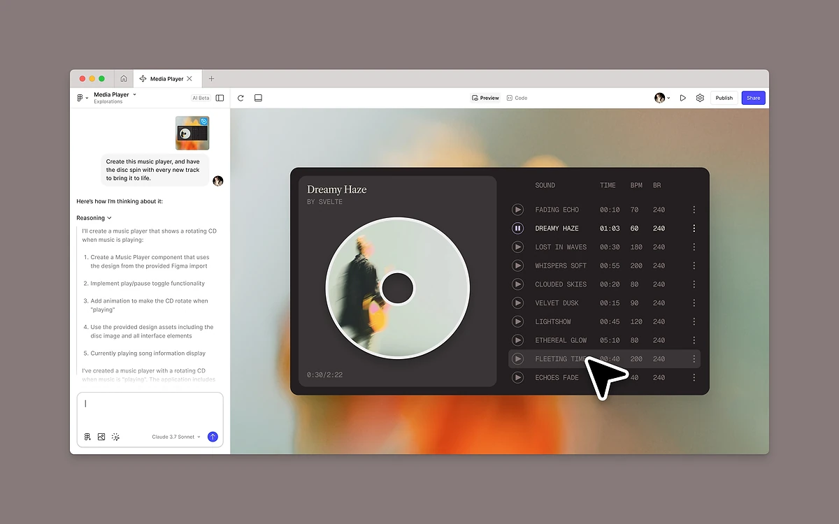Image resolution: width=839 pixels, height=524 pixels.
Task: Open a new tab with plus
Action: tap(212, 79)
